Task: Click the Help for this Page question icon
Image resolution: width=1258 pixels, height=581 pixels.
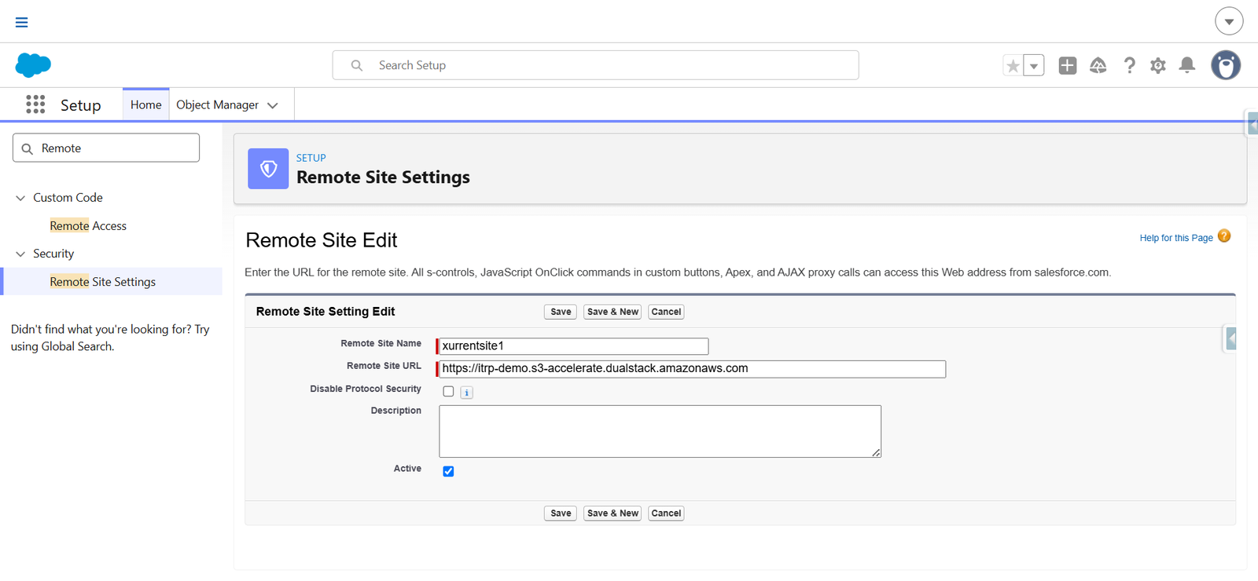Action: point(1224,236)
